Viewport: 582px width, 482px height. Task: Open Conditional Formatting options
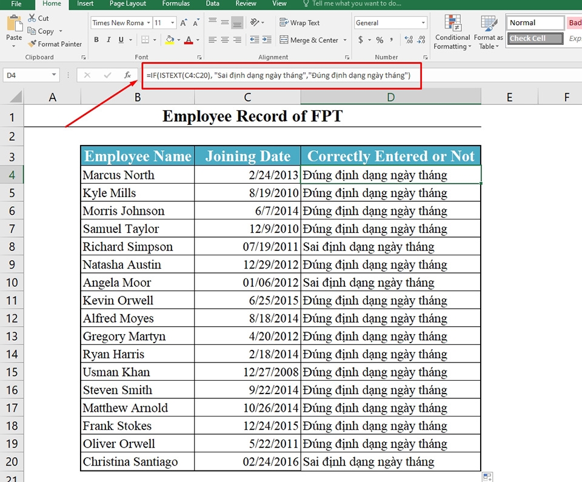pos(452,32)
